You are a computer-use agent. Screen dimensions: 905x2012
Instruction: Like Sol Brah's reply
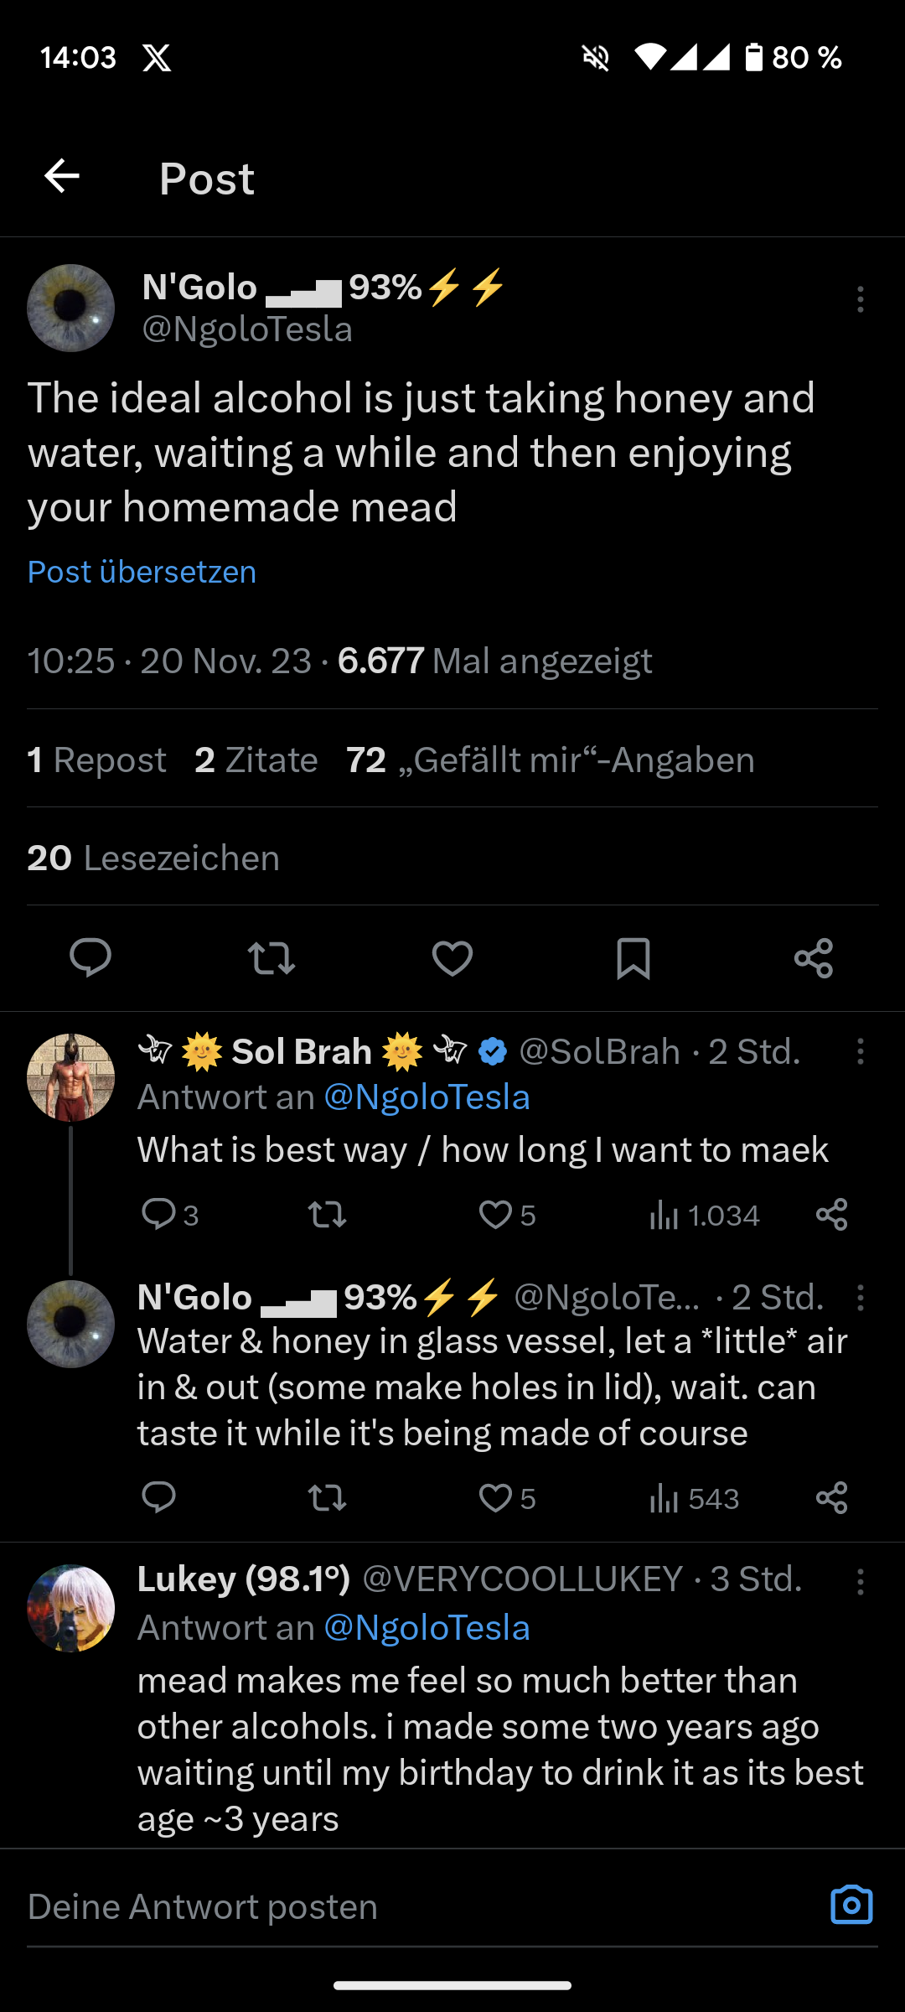click(x=496, y=1215)
